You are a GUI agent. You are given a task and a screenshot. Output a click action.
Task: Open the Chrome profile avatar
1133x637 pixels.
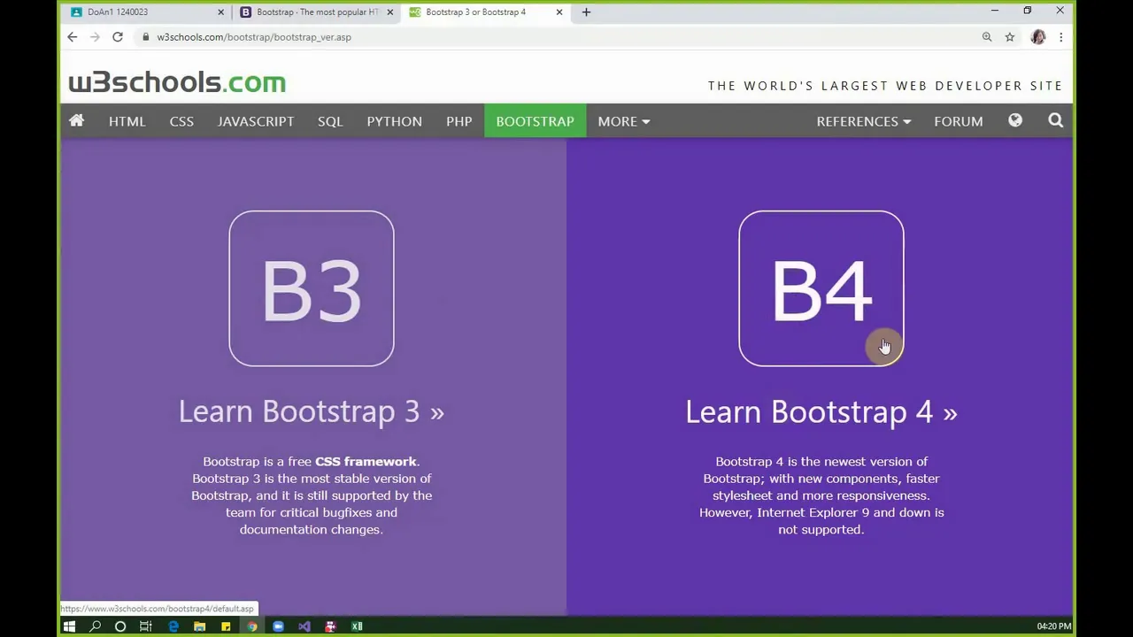1038,37
